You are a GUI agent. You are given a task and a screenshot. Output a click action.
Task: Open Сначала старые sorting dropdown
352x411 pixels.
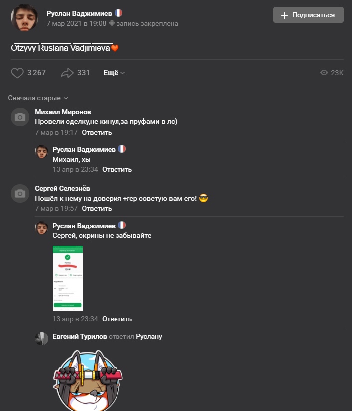(38, 98)
